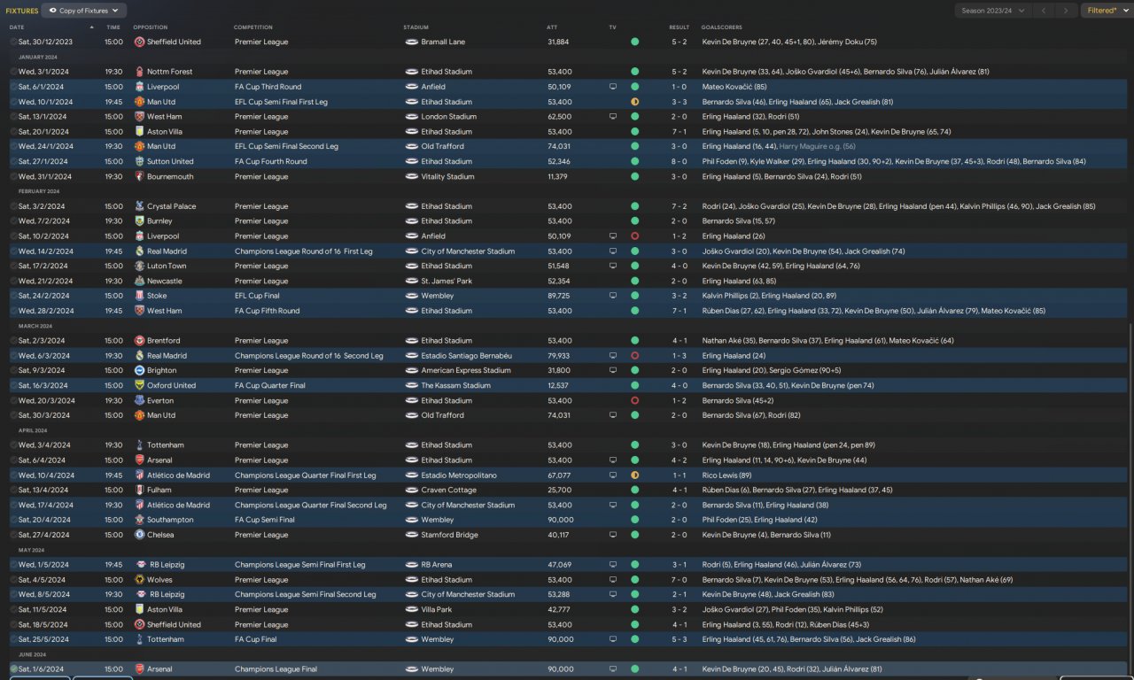
Task: Click the Oxford United club badge
Action: point(139,386)
